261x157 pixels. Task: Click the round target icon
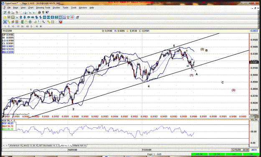click(x=30, y=22)
